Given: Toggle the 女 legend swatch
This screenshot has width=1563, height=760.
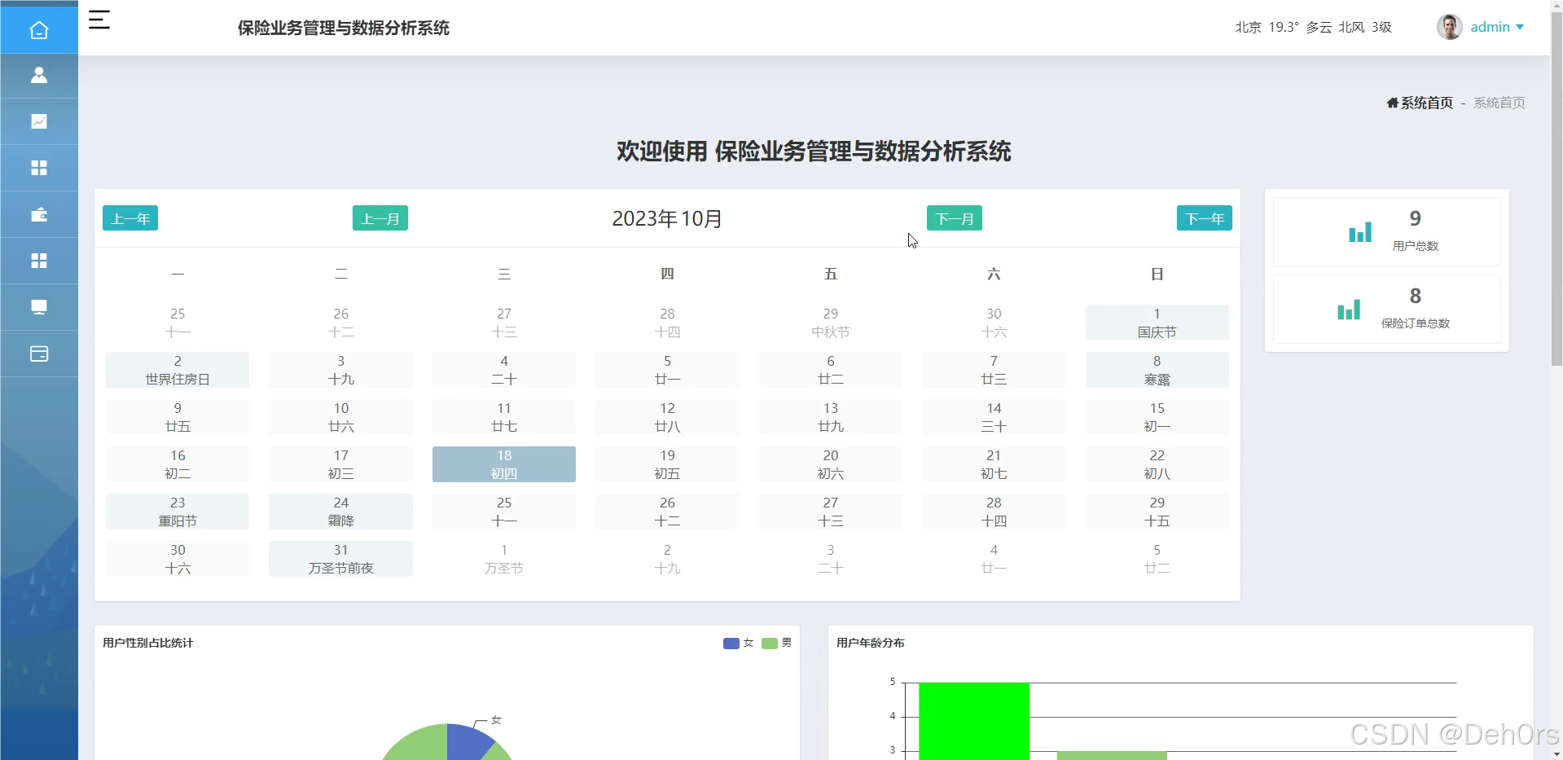Looking at the screenshot, I should (731, 644).
